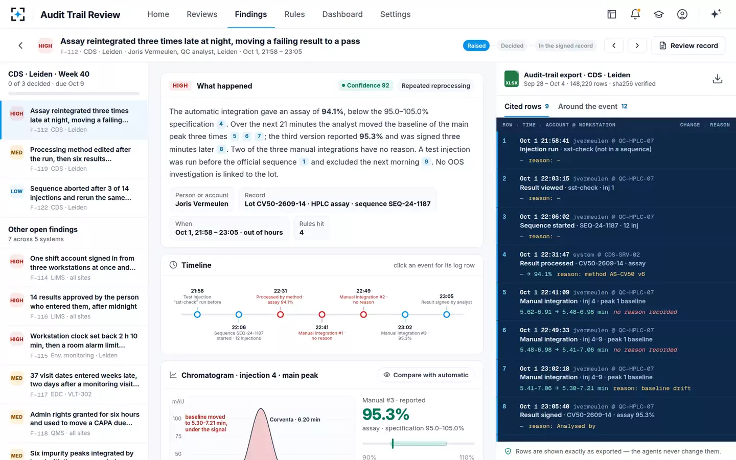Click the 22:06 Sequence started timeline marker
Screen dimensions: 736x460
click(239, 314)
